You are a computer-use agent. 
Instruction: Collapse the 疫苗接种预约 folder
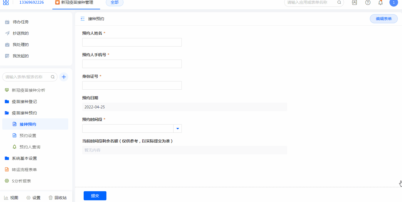(24, 113)
